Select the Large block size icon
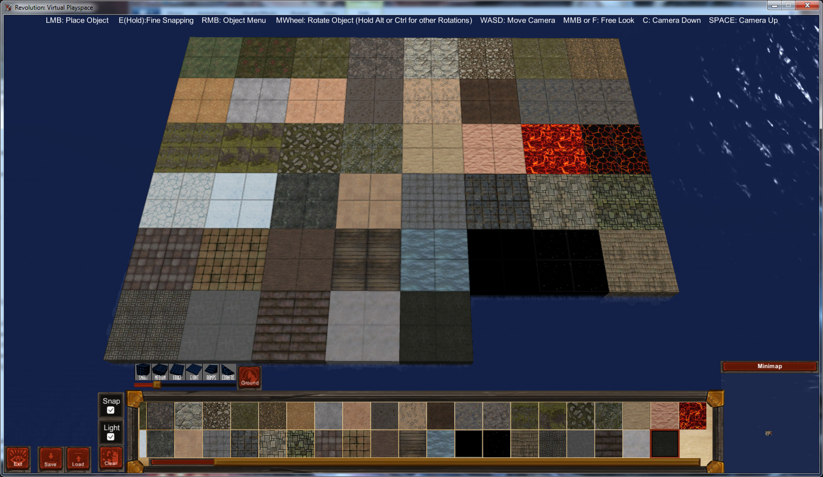 click(177, 372)
